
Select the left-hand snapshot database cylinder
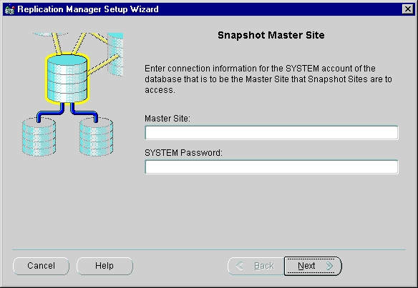coord(39,136)
